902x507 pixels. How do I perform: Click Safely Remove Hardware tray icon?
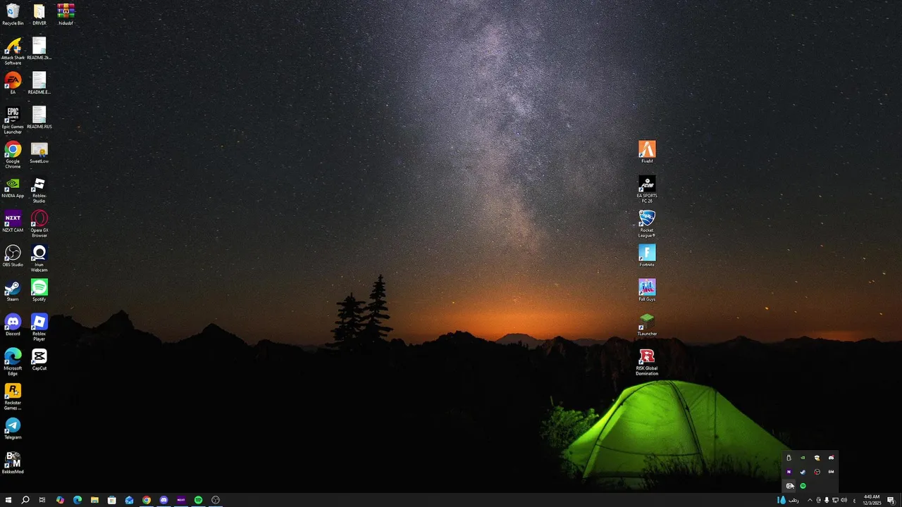coord(789,458)
